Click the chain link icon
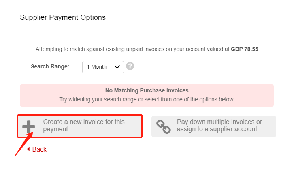 coord(164,126)
